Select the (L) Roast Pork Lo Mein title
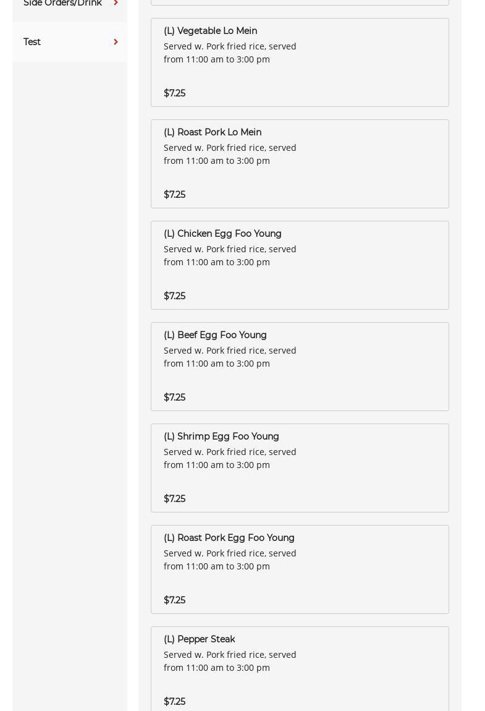485x711 pixels. point(212,132)
